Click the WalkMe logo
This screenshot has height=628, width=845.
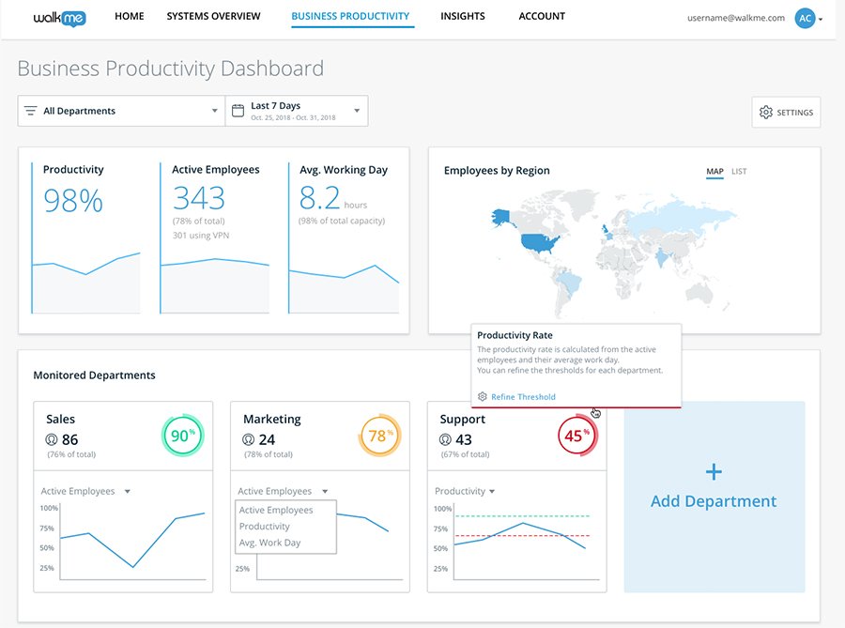tap(58, 16)
